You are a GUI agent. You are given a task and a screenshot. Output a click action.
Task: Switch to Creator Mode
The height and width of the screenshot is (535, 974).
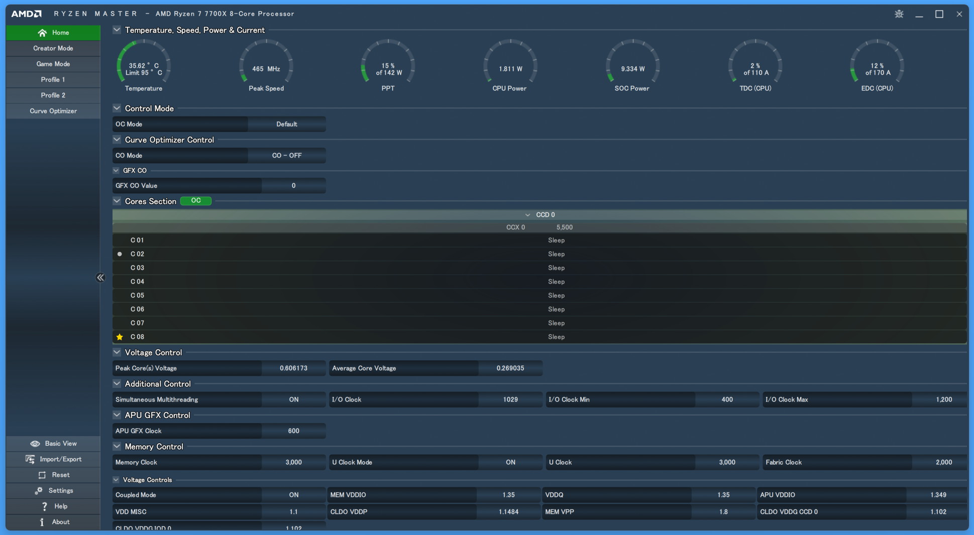point(53,48)
